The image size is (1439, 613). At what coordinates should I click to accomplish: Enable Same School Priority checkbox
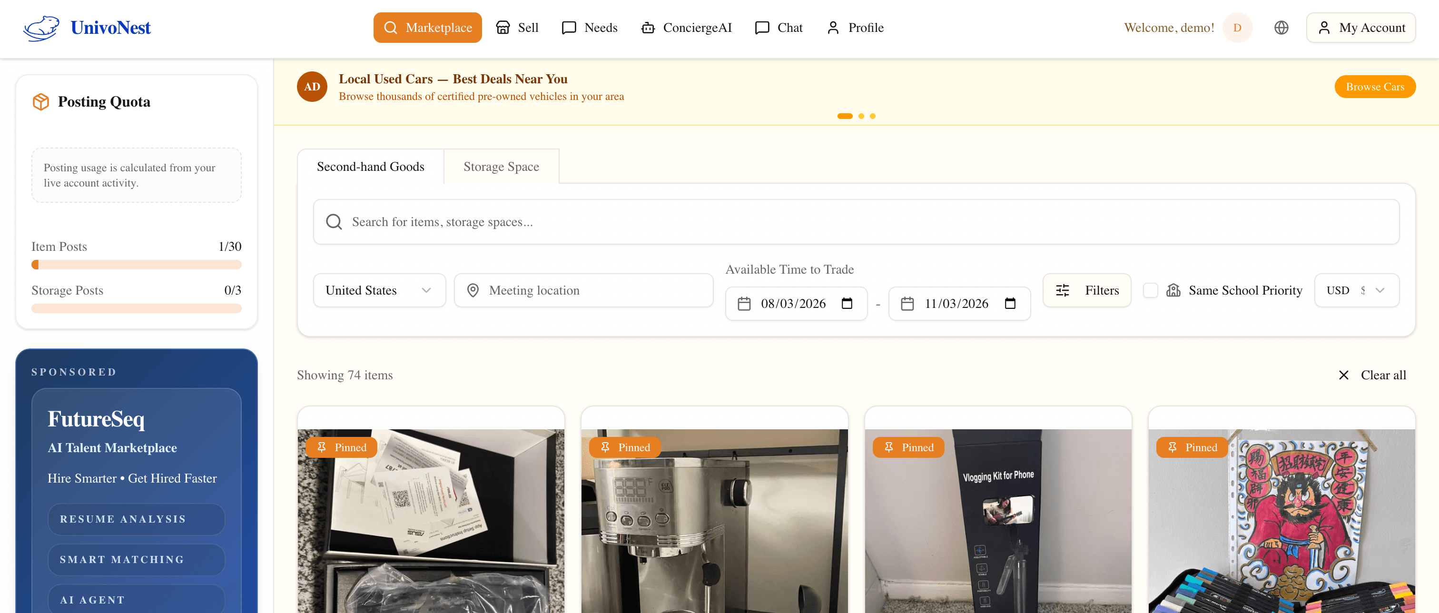click(x=1150, y=290)
